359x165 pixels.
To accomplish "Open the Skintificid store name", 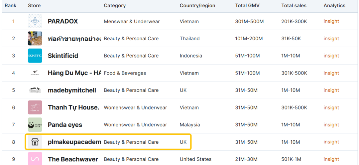I will pyautogui.click(x=63, y=56).
